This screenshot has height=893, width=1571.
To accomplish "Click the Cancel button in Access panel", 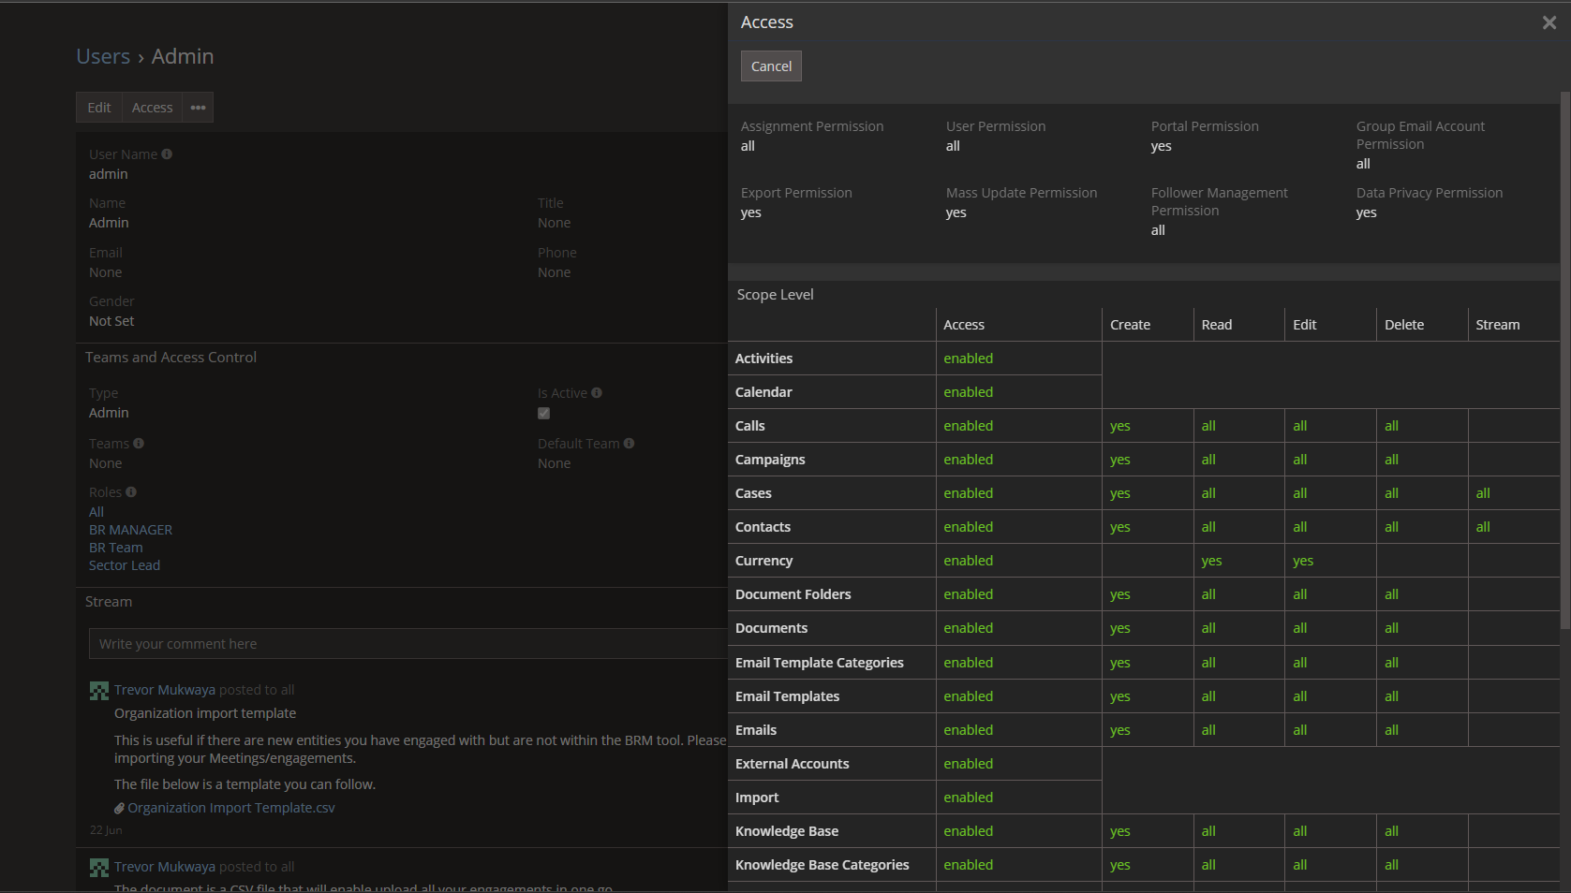I will tap(771, 66).
